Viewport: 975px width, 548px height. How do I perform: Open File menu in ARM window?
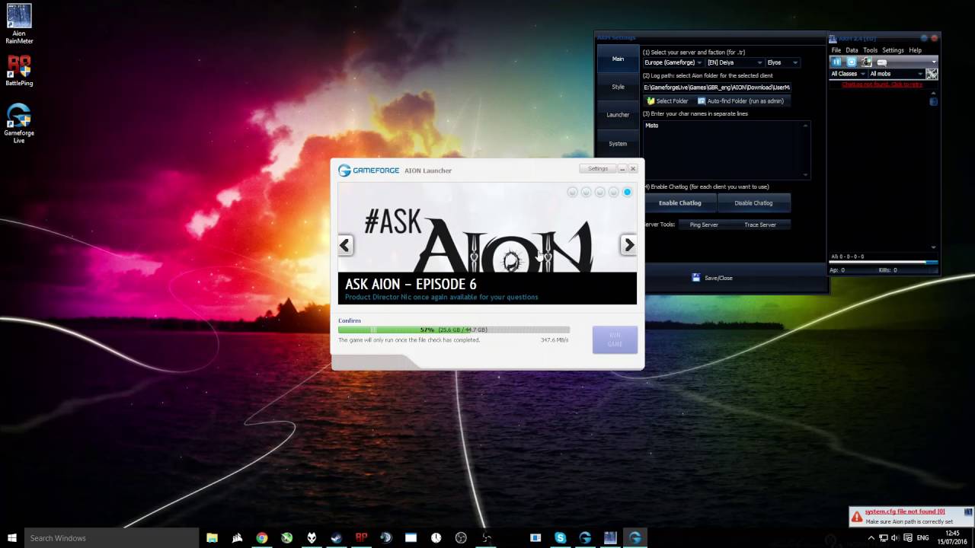(836, 50)
